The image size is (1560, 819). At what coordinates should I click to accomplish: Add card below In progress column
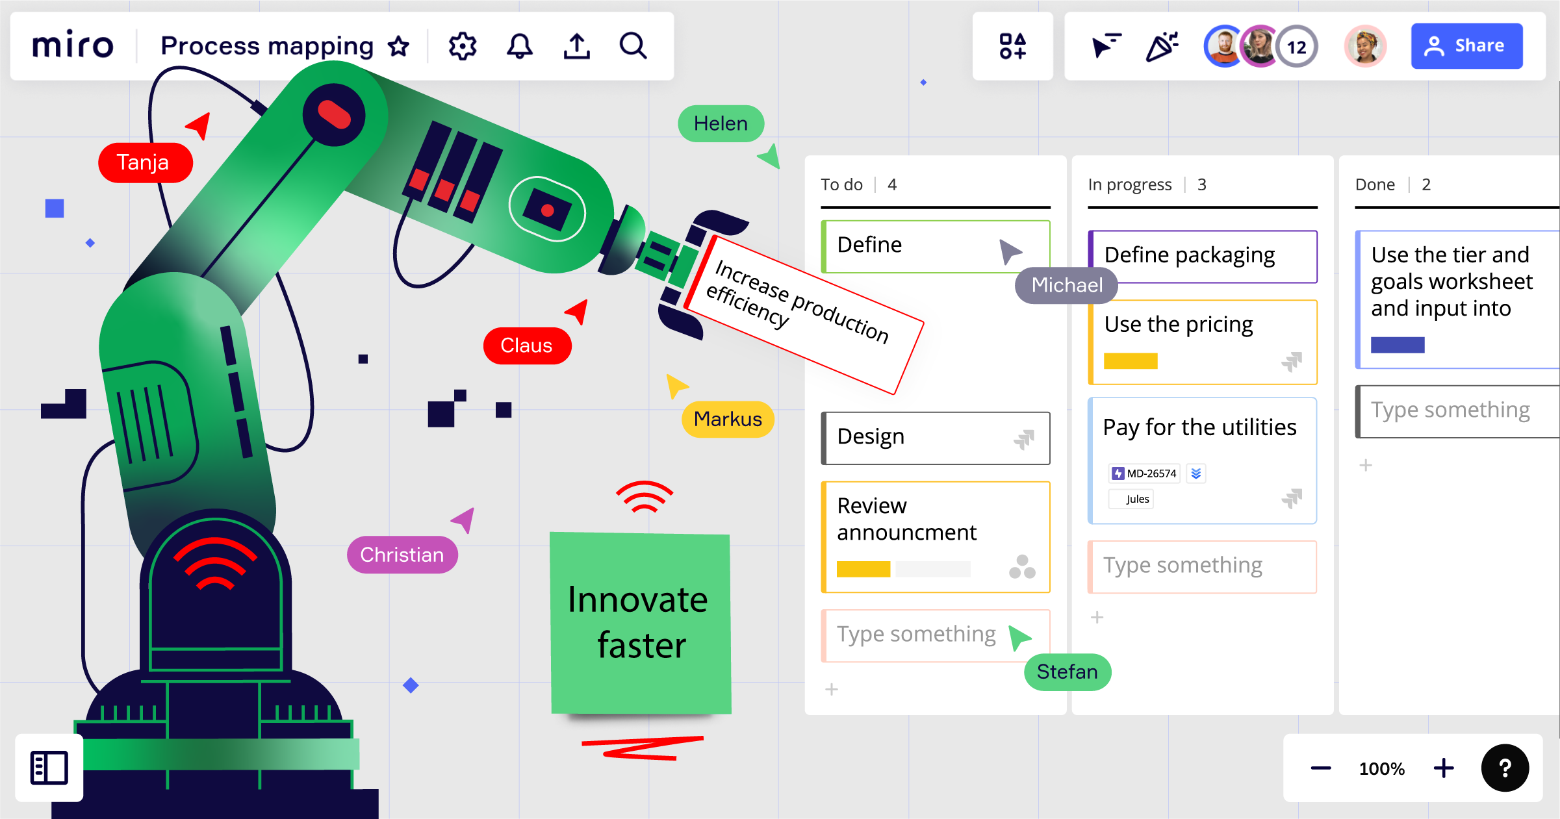coord(1097,617)
